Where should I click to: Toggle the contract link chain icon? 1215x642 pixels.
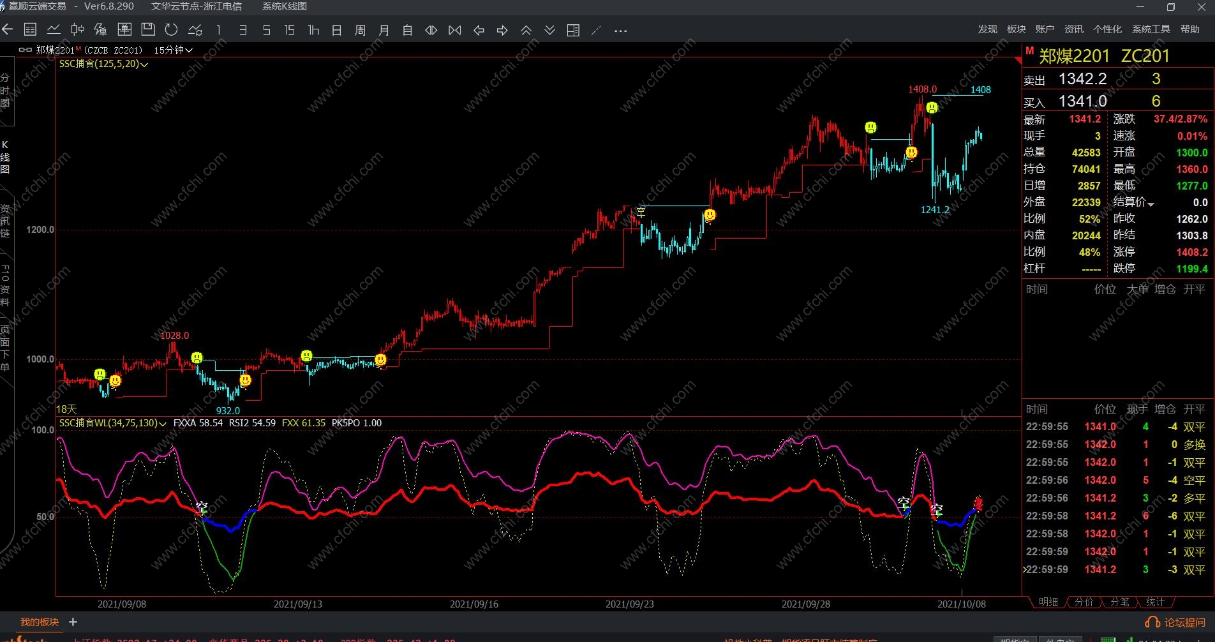click(25, 50)
